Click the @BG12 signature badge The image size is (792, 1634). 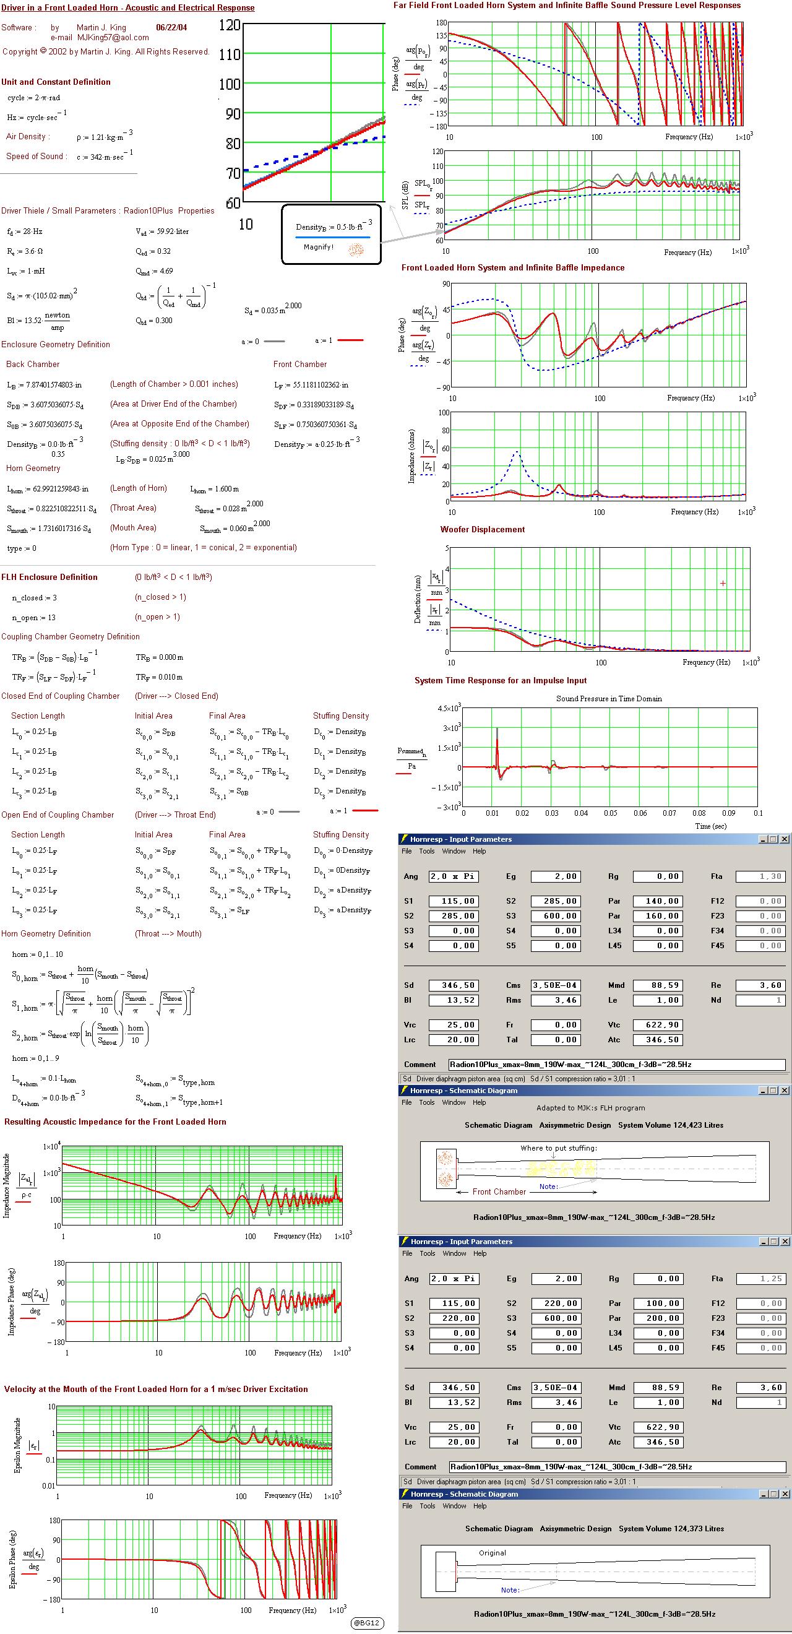[x=367, y=1623]
